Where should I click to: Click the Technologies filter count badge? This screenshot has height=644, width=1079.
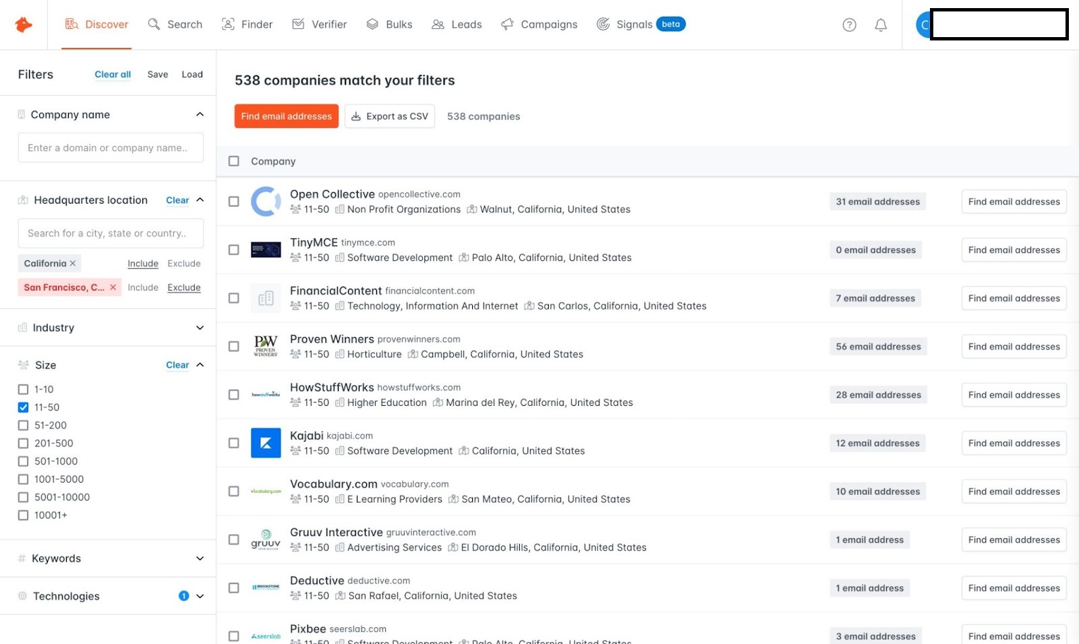[183, 596]
